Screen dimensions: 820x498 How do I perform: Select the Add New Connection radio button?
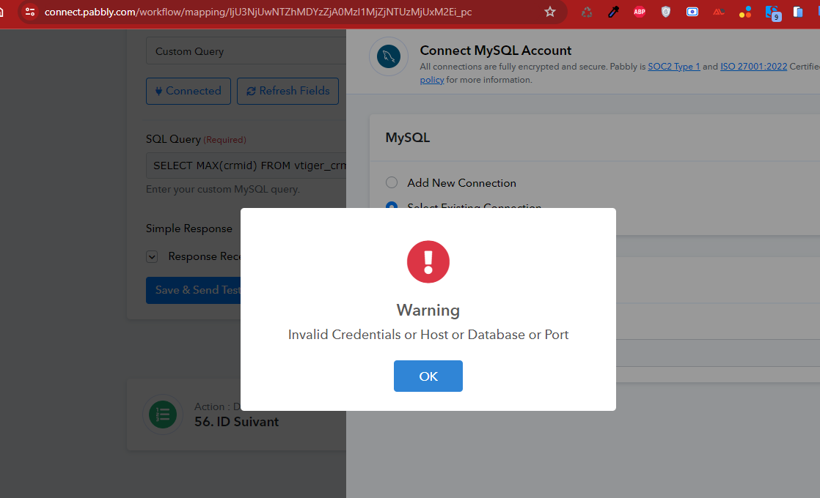392,182
